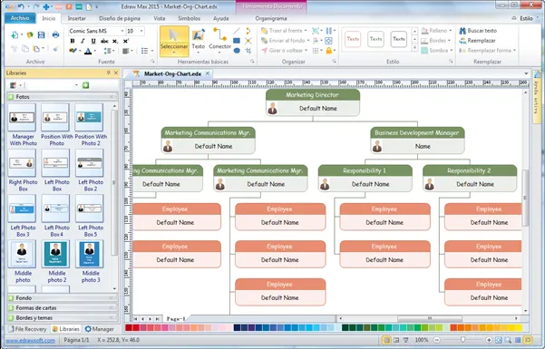The image size is (545, 349).
Task: Open the font size dropdown
Action: (141, 31)
